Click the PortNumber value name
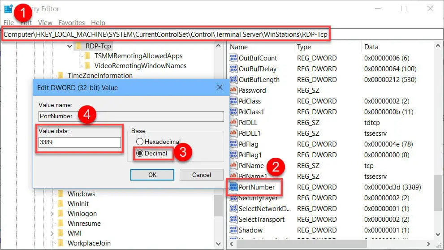The height and width of the screenshot is (250, 444). tap(257, 187)
